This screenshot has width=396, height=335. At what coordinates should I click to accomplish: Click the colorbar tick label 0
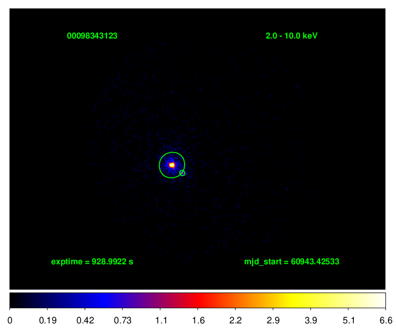[x=11, y=320]
